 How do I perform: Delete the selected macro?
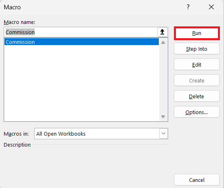tap(197, 96)
